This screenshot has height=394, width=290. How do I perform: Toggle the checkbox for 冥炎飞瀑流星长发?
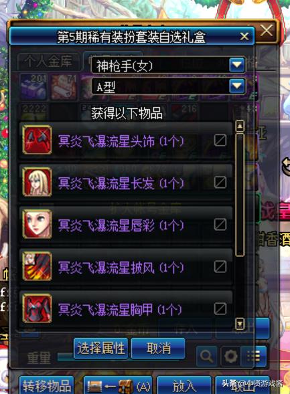tap(220, 182)
